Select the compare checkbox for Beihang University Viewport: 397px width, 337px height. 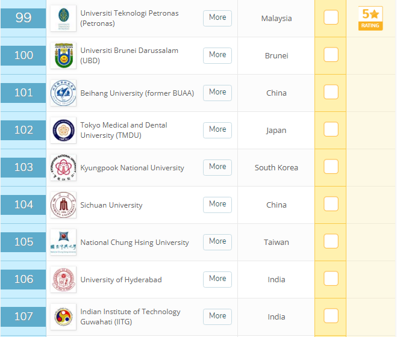[331, 92]
